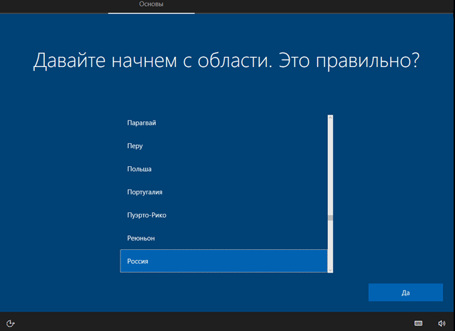
Task: Pick Польша as the region
Action: [x=139, y=170]
